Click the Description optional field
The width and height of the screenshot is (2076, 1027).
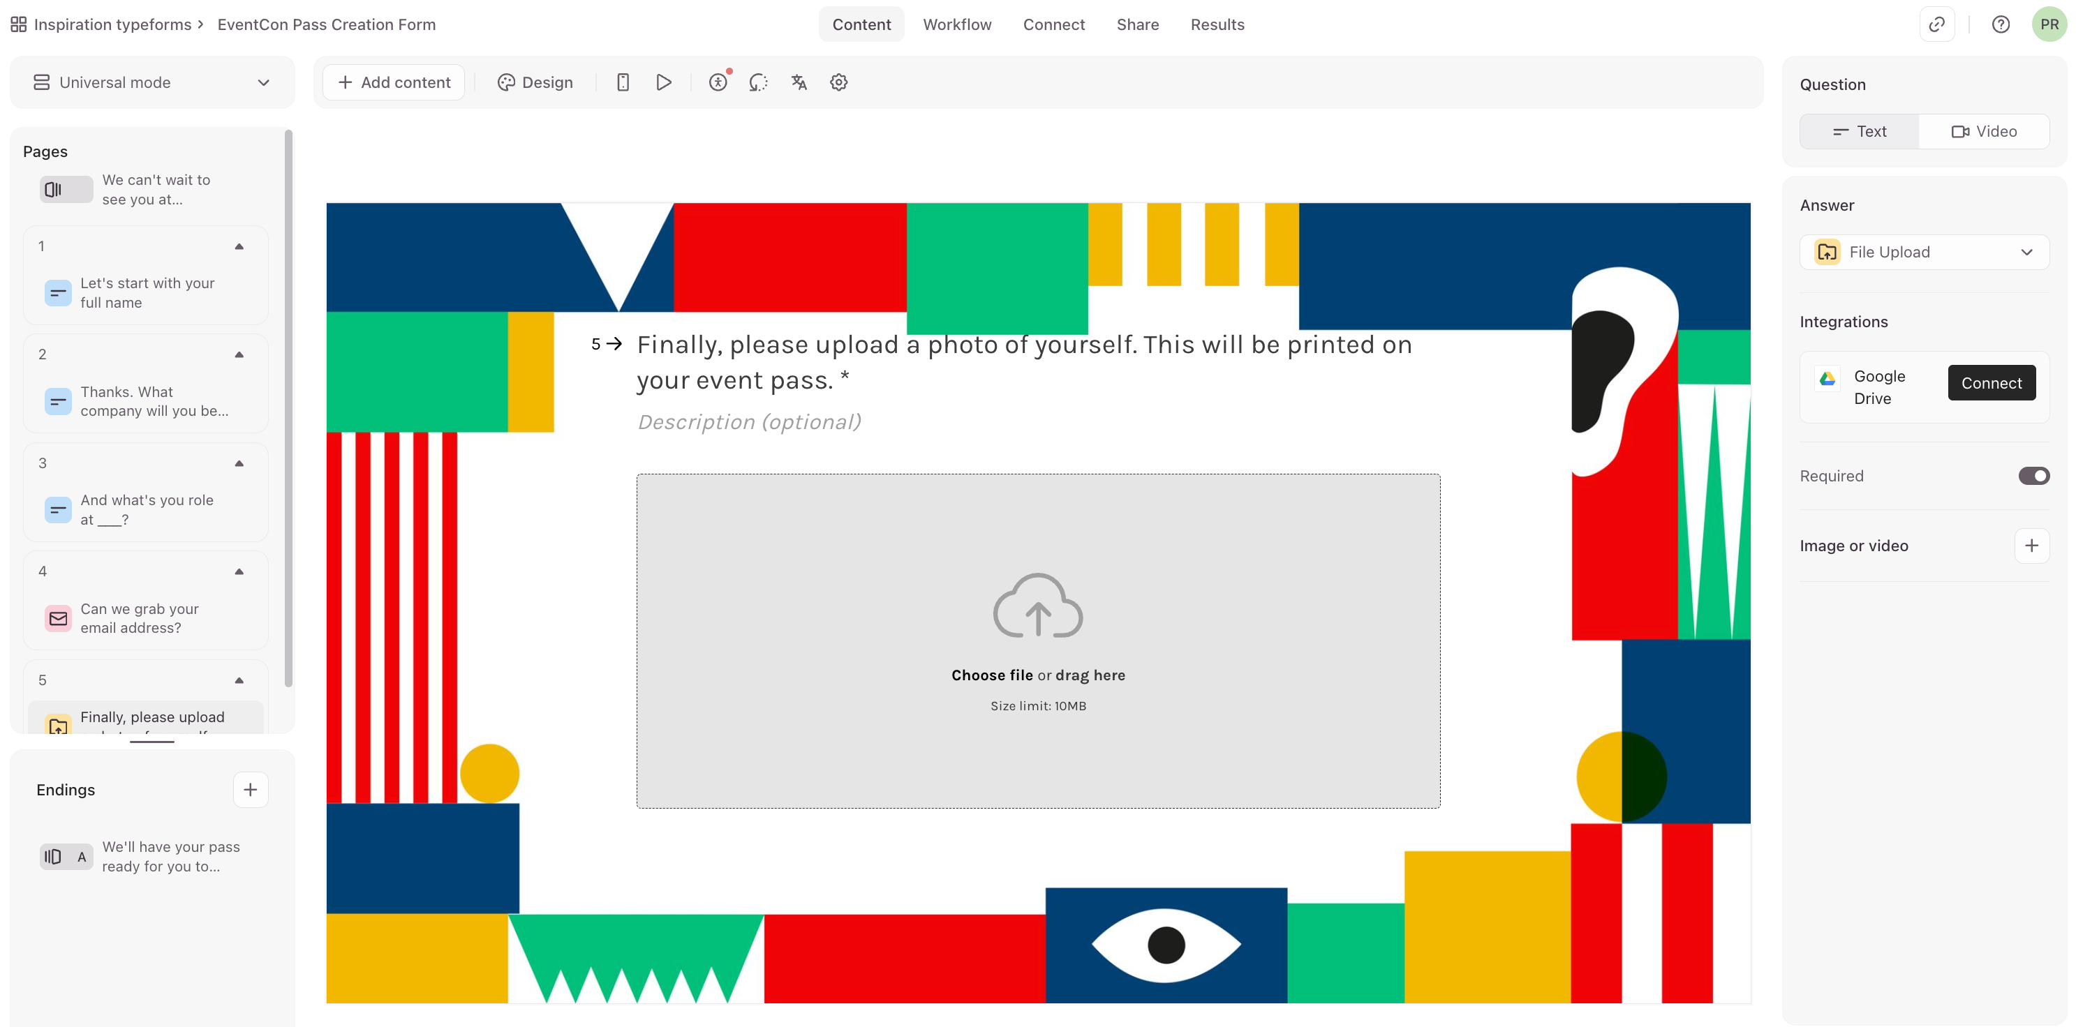pyautogui.click(x=749, y=422)
